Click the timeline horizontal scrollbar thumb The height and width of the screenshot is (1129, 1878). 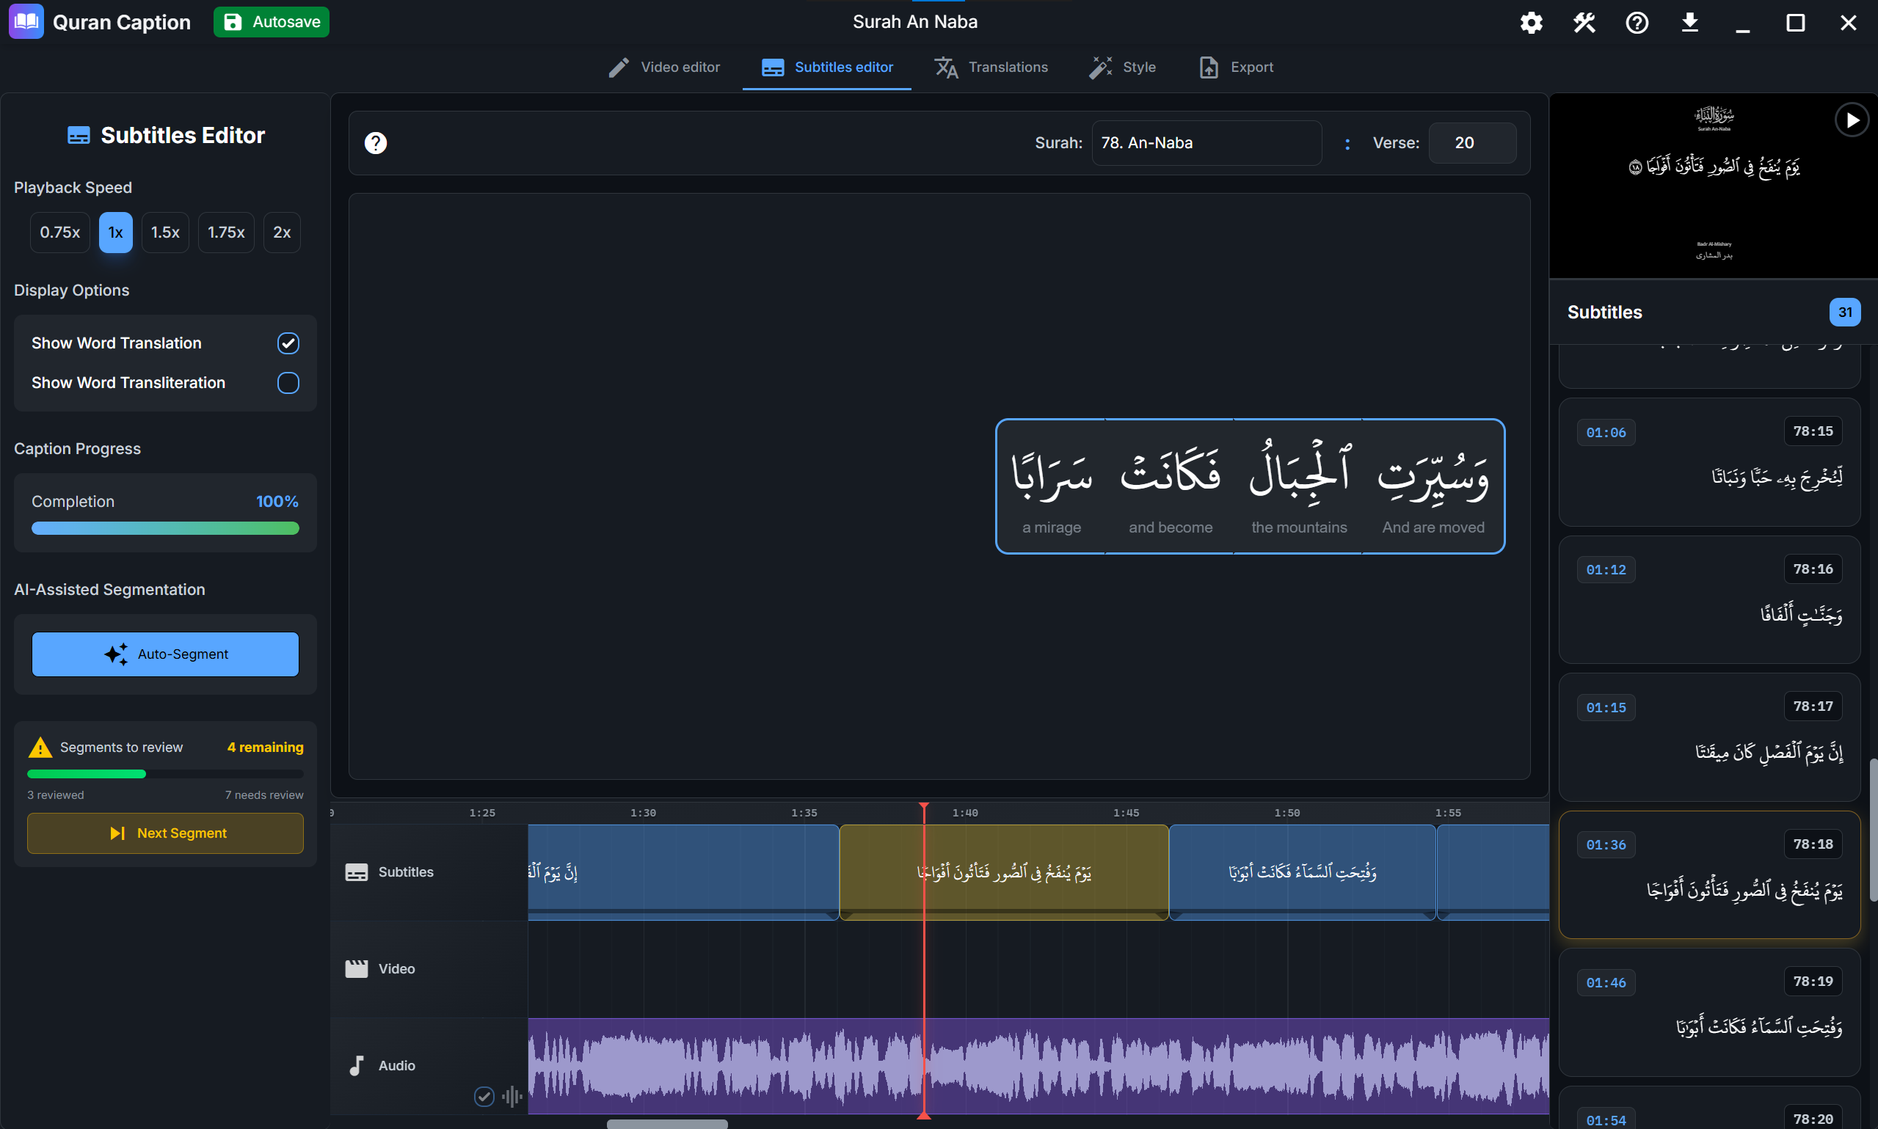(x=666, y=1123)
